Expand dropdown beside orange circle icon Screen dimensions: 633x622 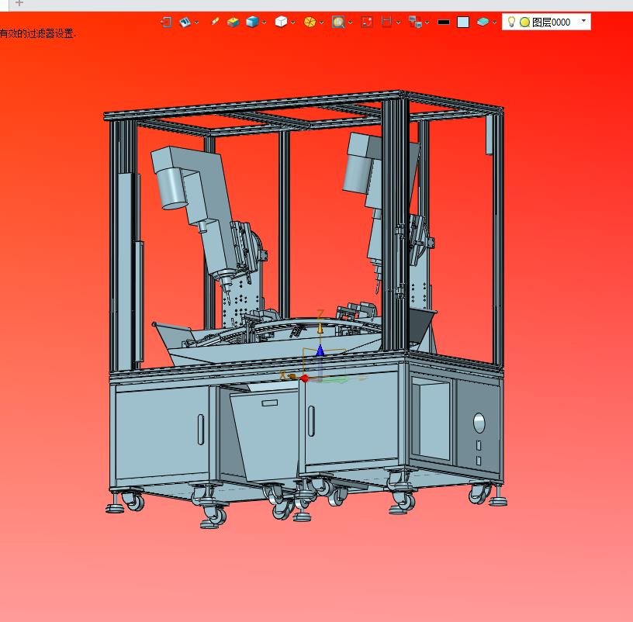coord(321,22)
